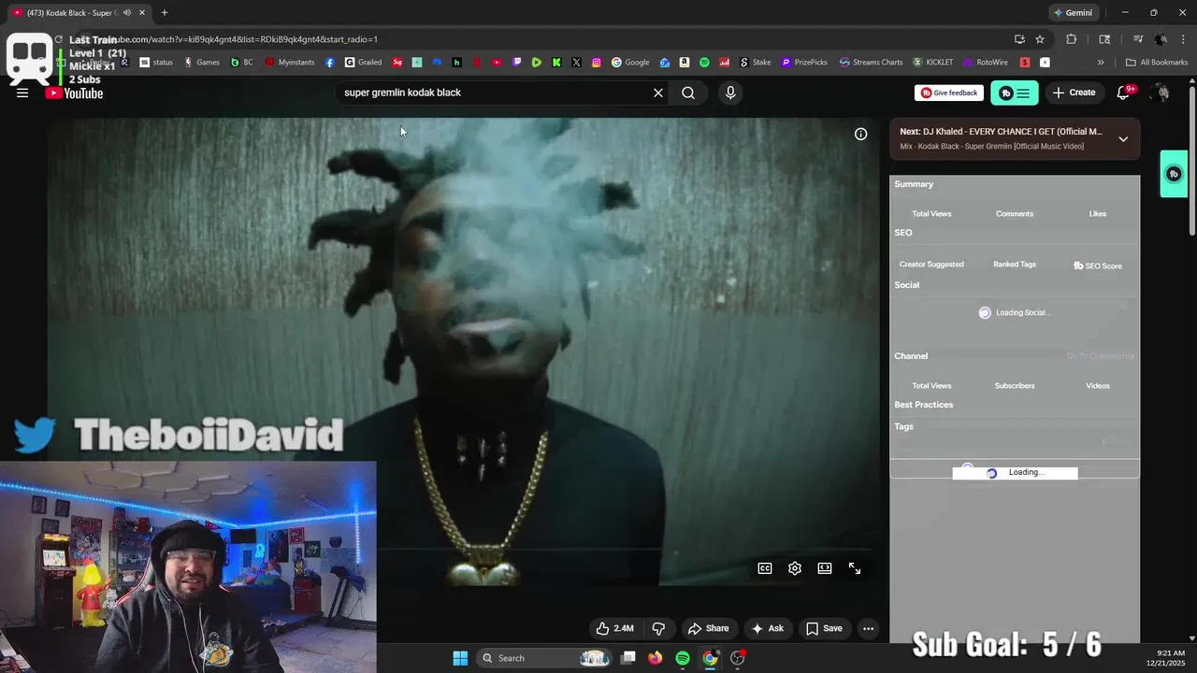Image resolution: width=1197 pixels, height=673 pixels.
Task: Open Gemini in Chrome toolbar
Action: (x=1073, y=13)
